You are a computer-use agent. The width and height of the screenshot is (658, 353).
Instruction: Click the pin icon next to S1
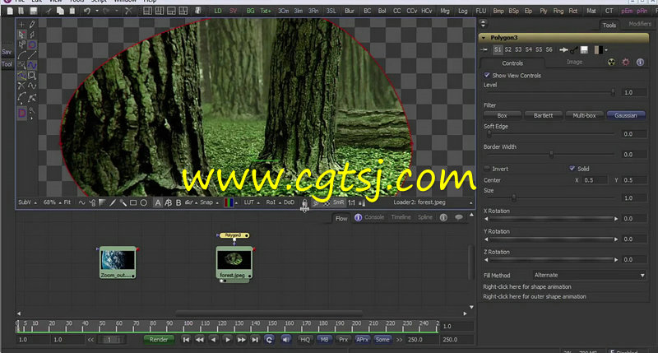(x=484, y=49)
